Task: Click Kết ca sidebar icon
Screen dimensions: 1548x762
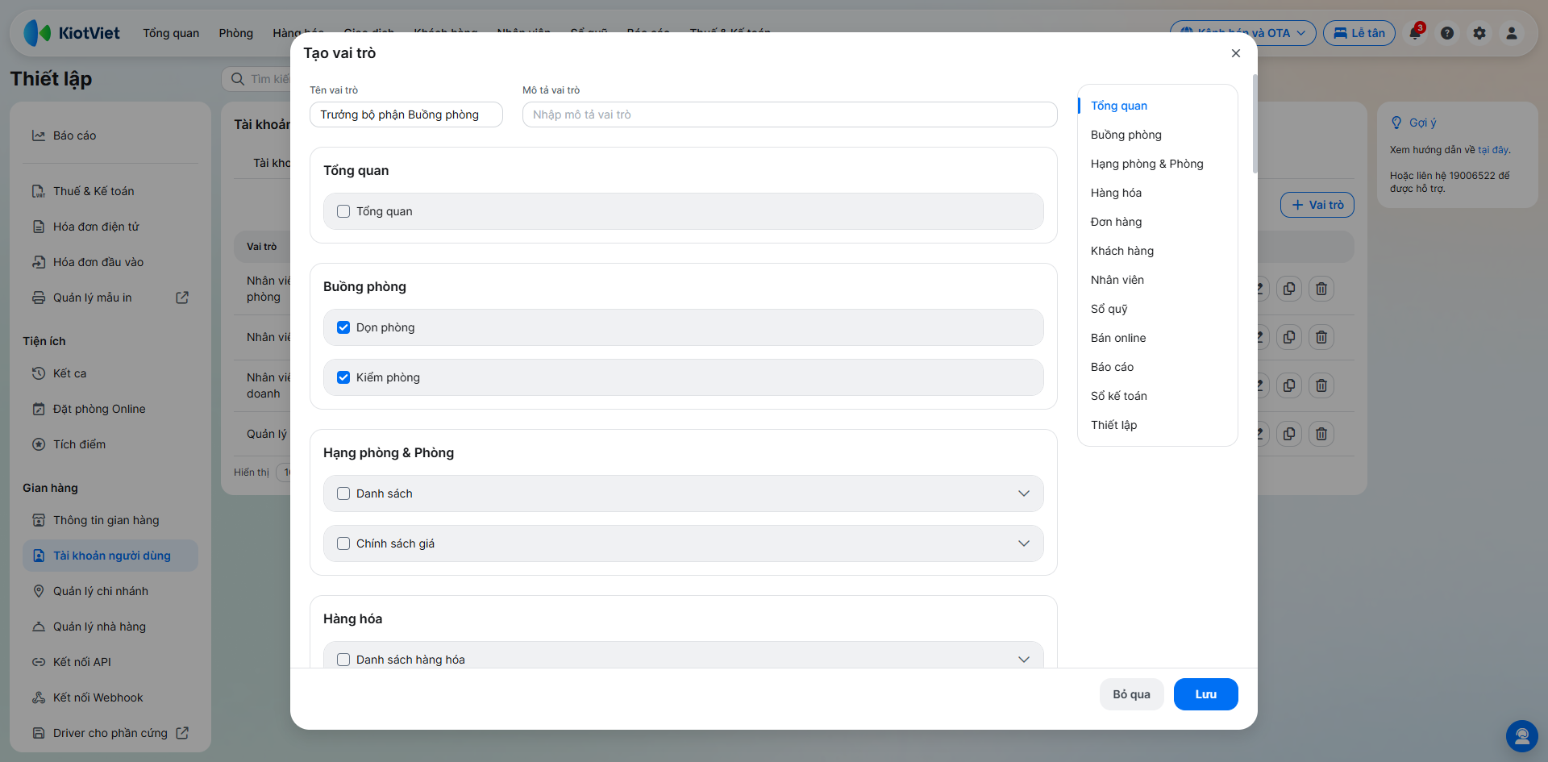Action: click(39, 373)
